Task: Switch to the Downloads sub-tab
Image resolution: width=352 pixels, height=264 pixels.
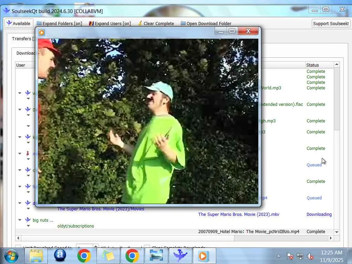Action: coord(25,53)
